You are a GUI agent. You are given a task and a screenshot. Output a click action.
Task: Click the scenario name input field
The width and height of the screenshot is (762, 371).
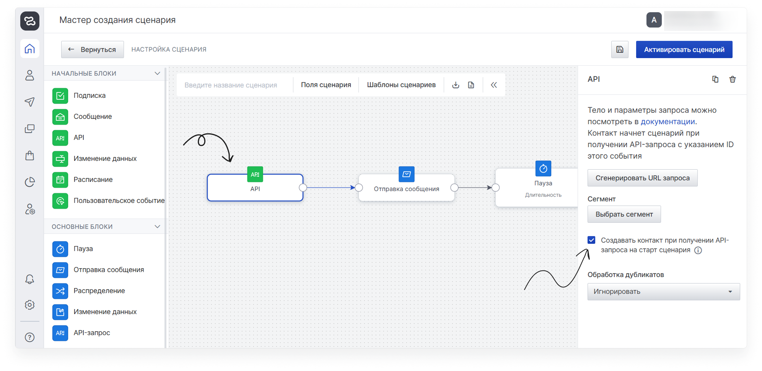[231, 85]
